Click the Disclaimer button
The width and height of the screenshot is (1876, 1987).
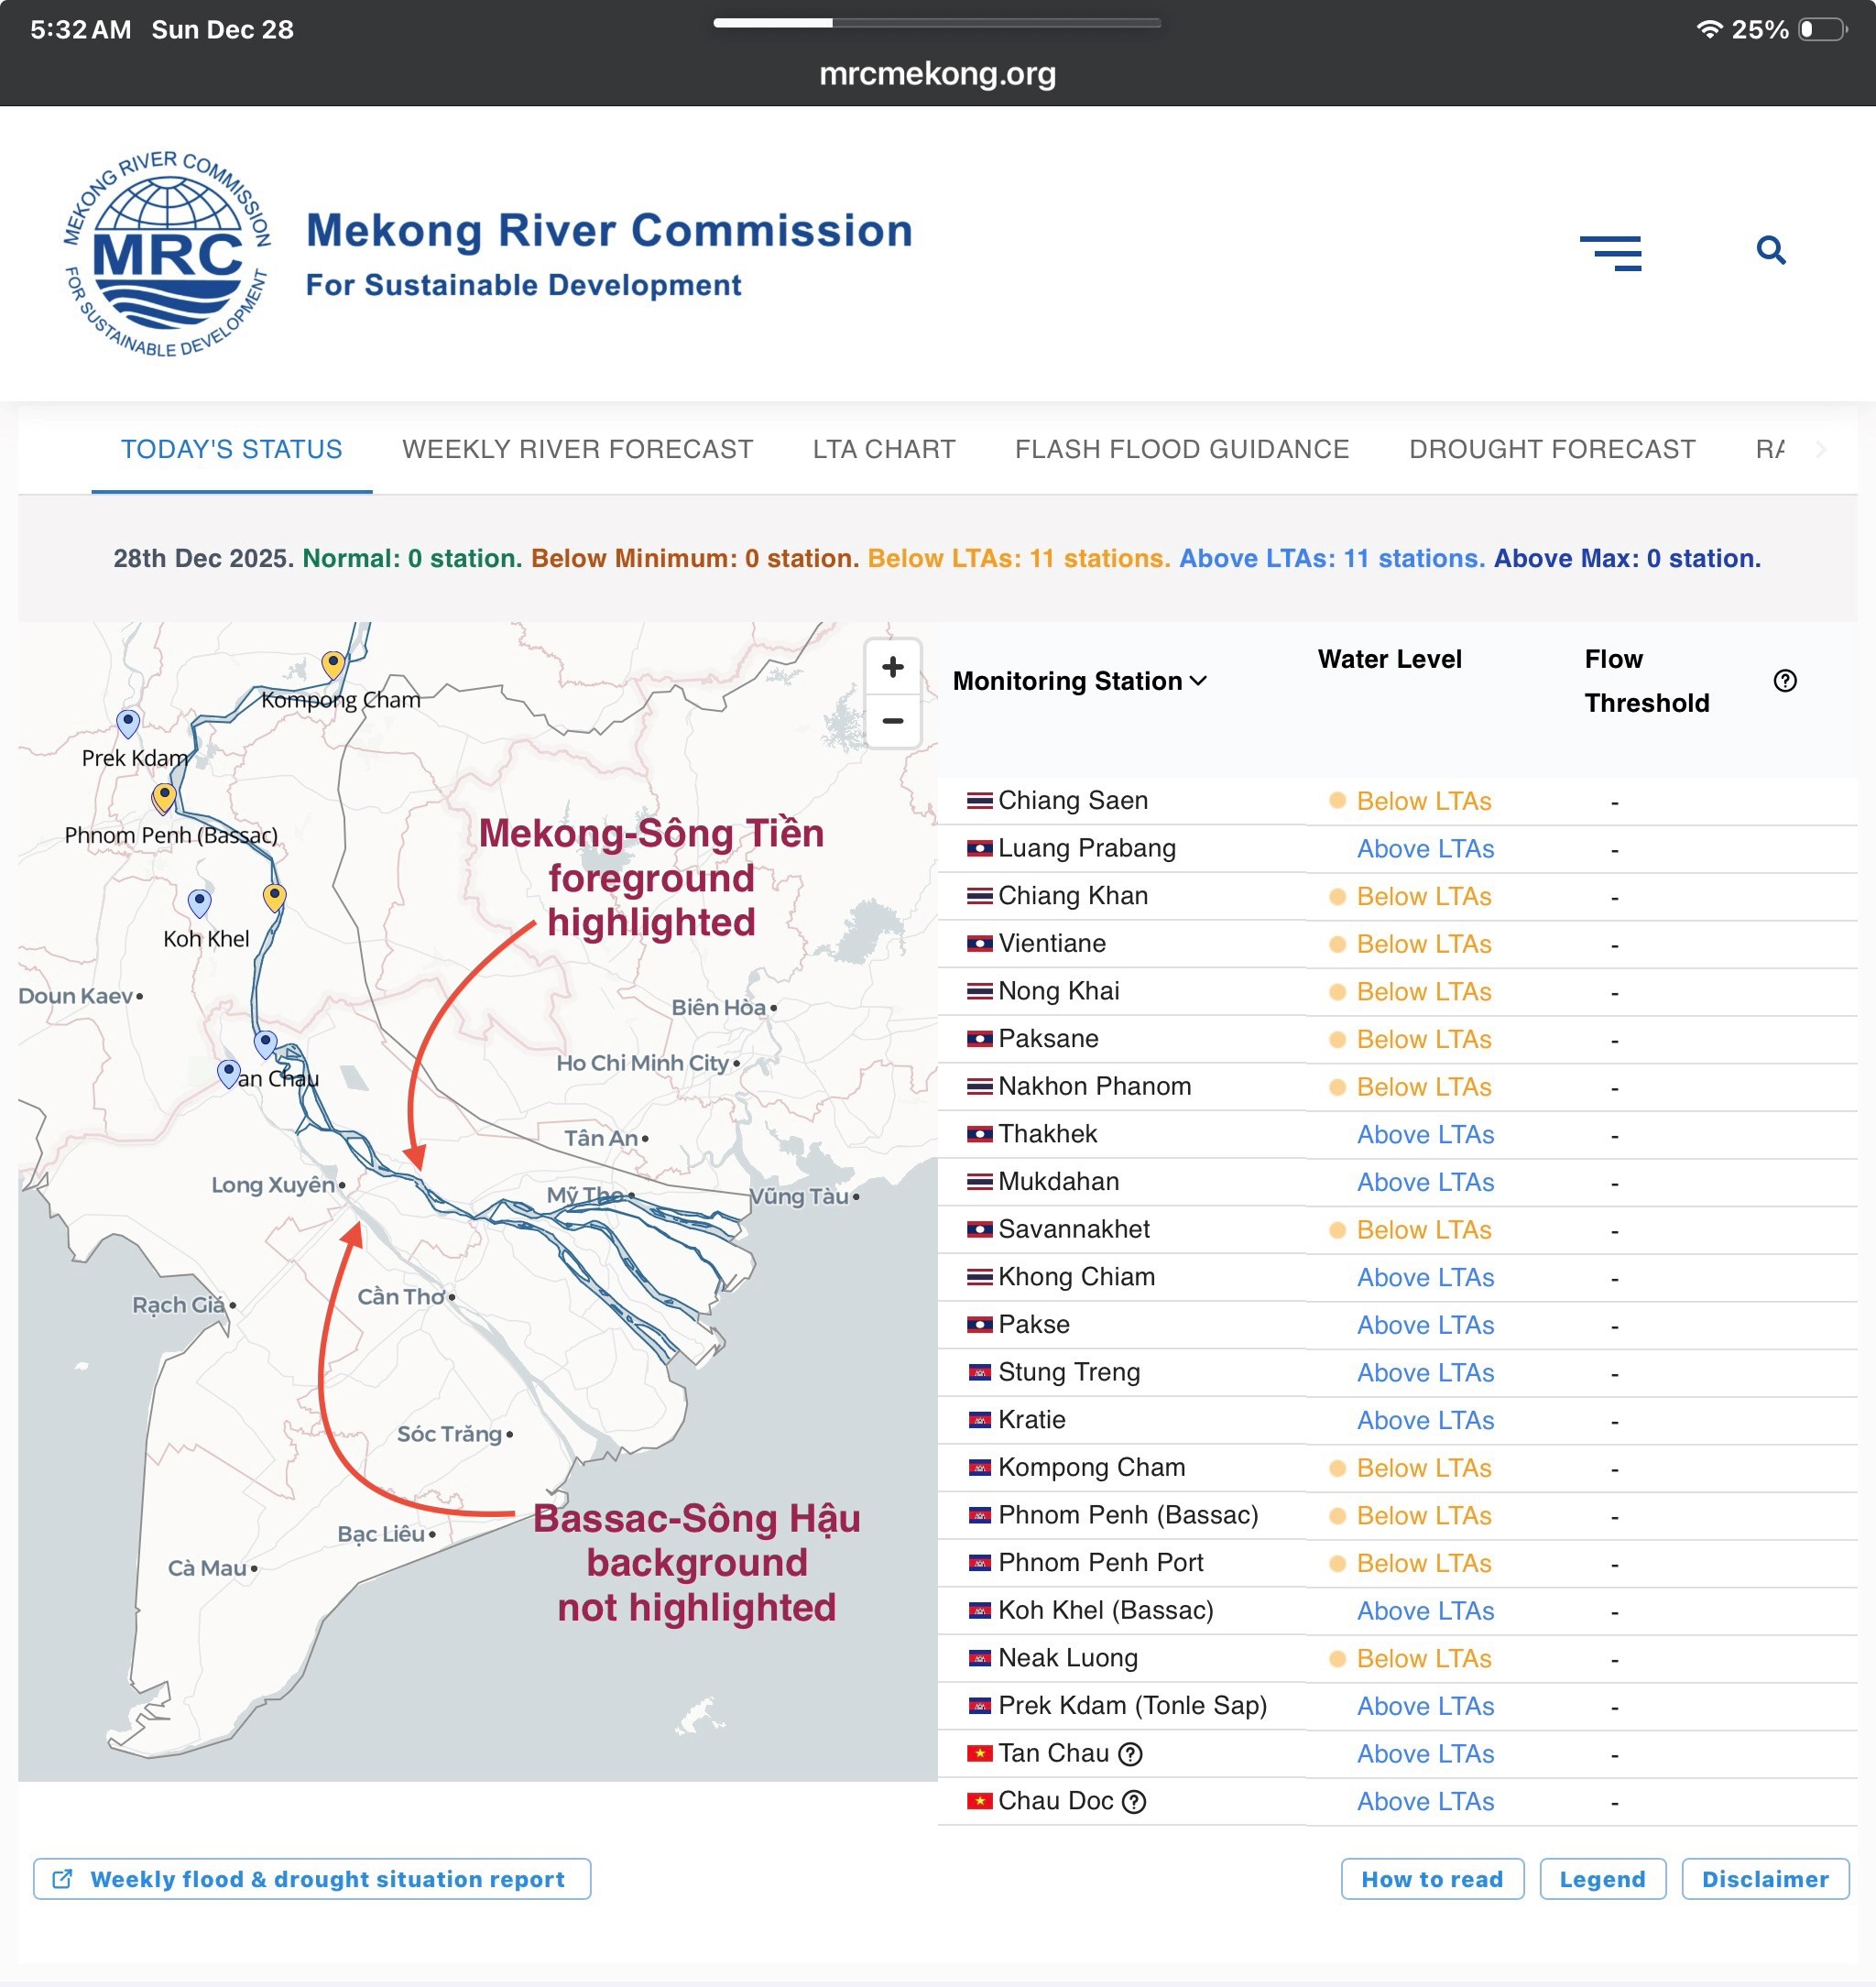pos(1764,1879)
